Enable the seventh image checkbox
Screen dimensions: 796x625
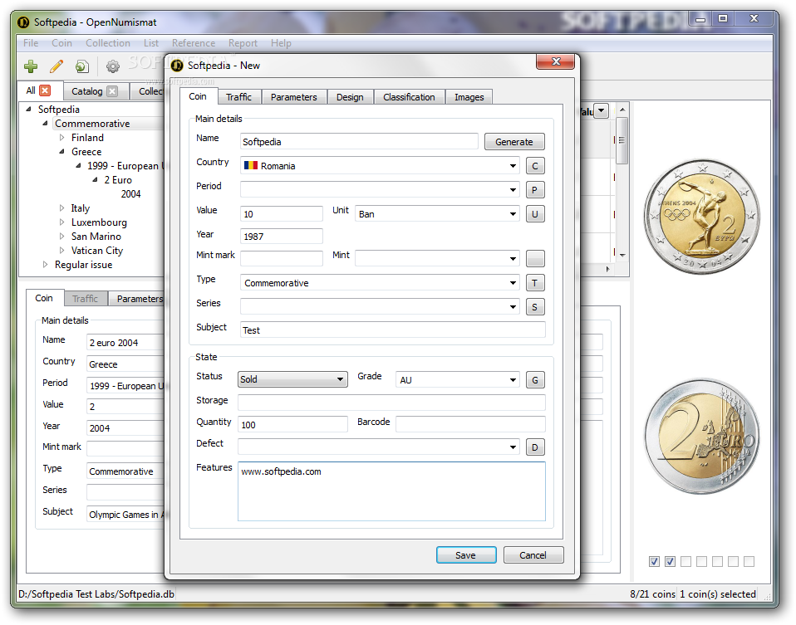click(x=749, y=561)
